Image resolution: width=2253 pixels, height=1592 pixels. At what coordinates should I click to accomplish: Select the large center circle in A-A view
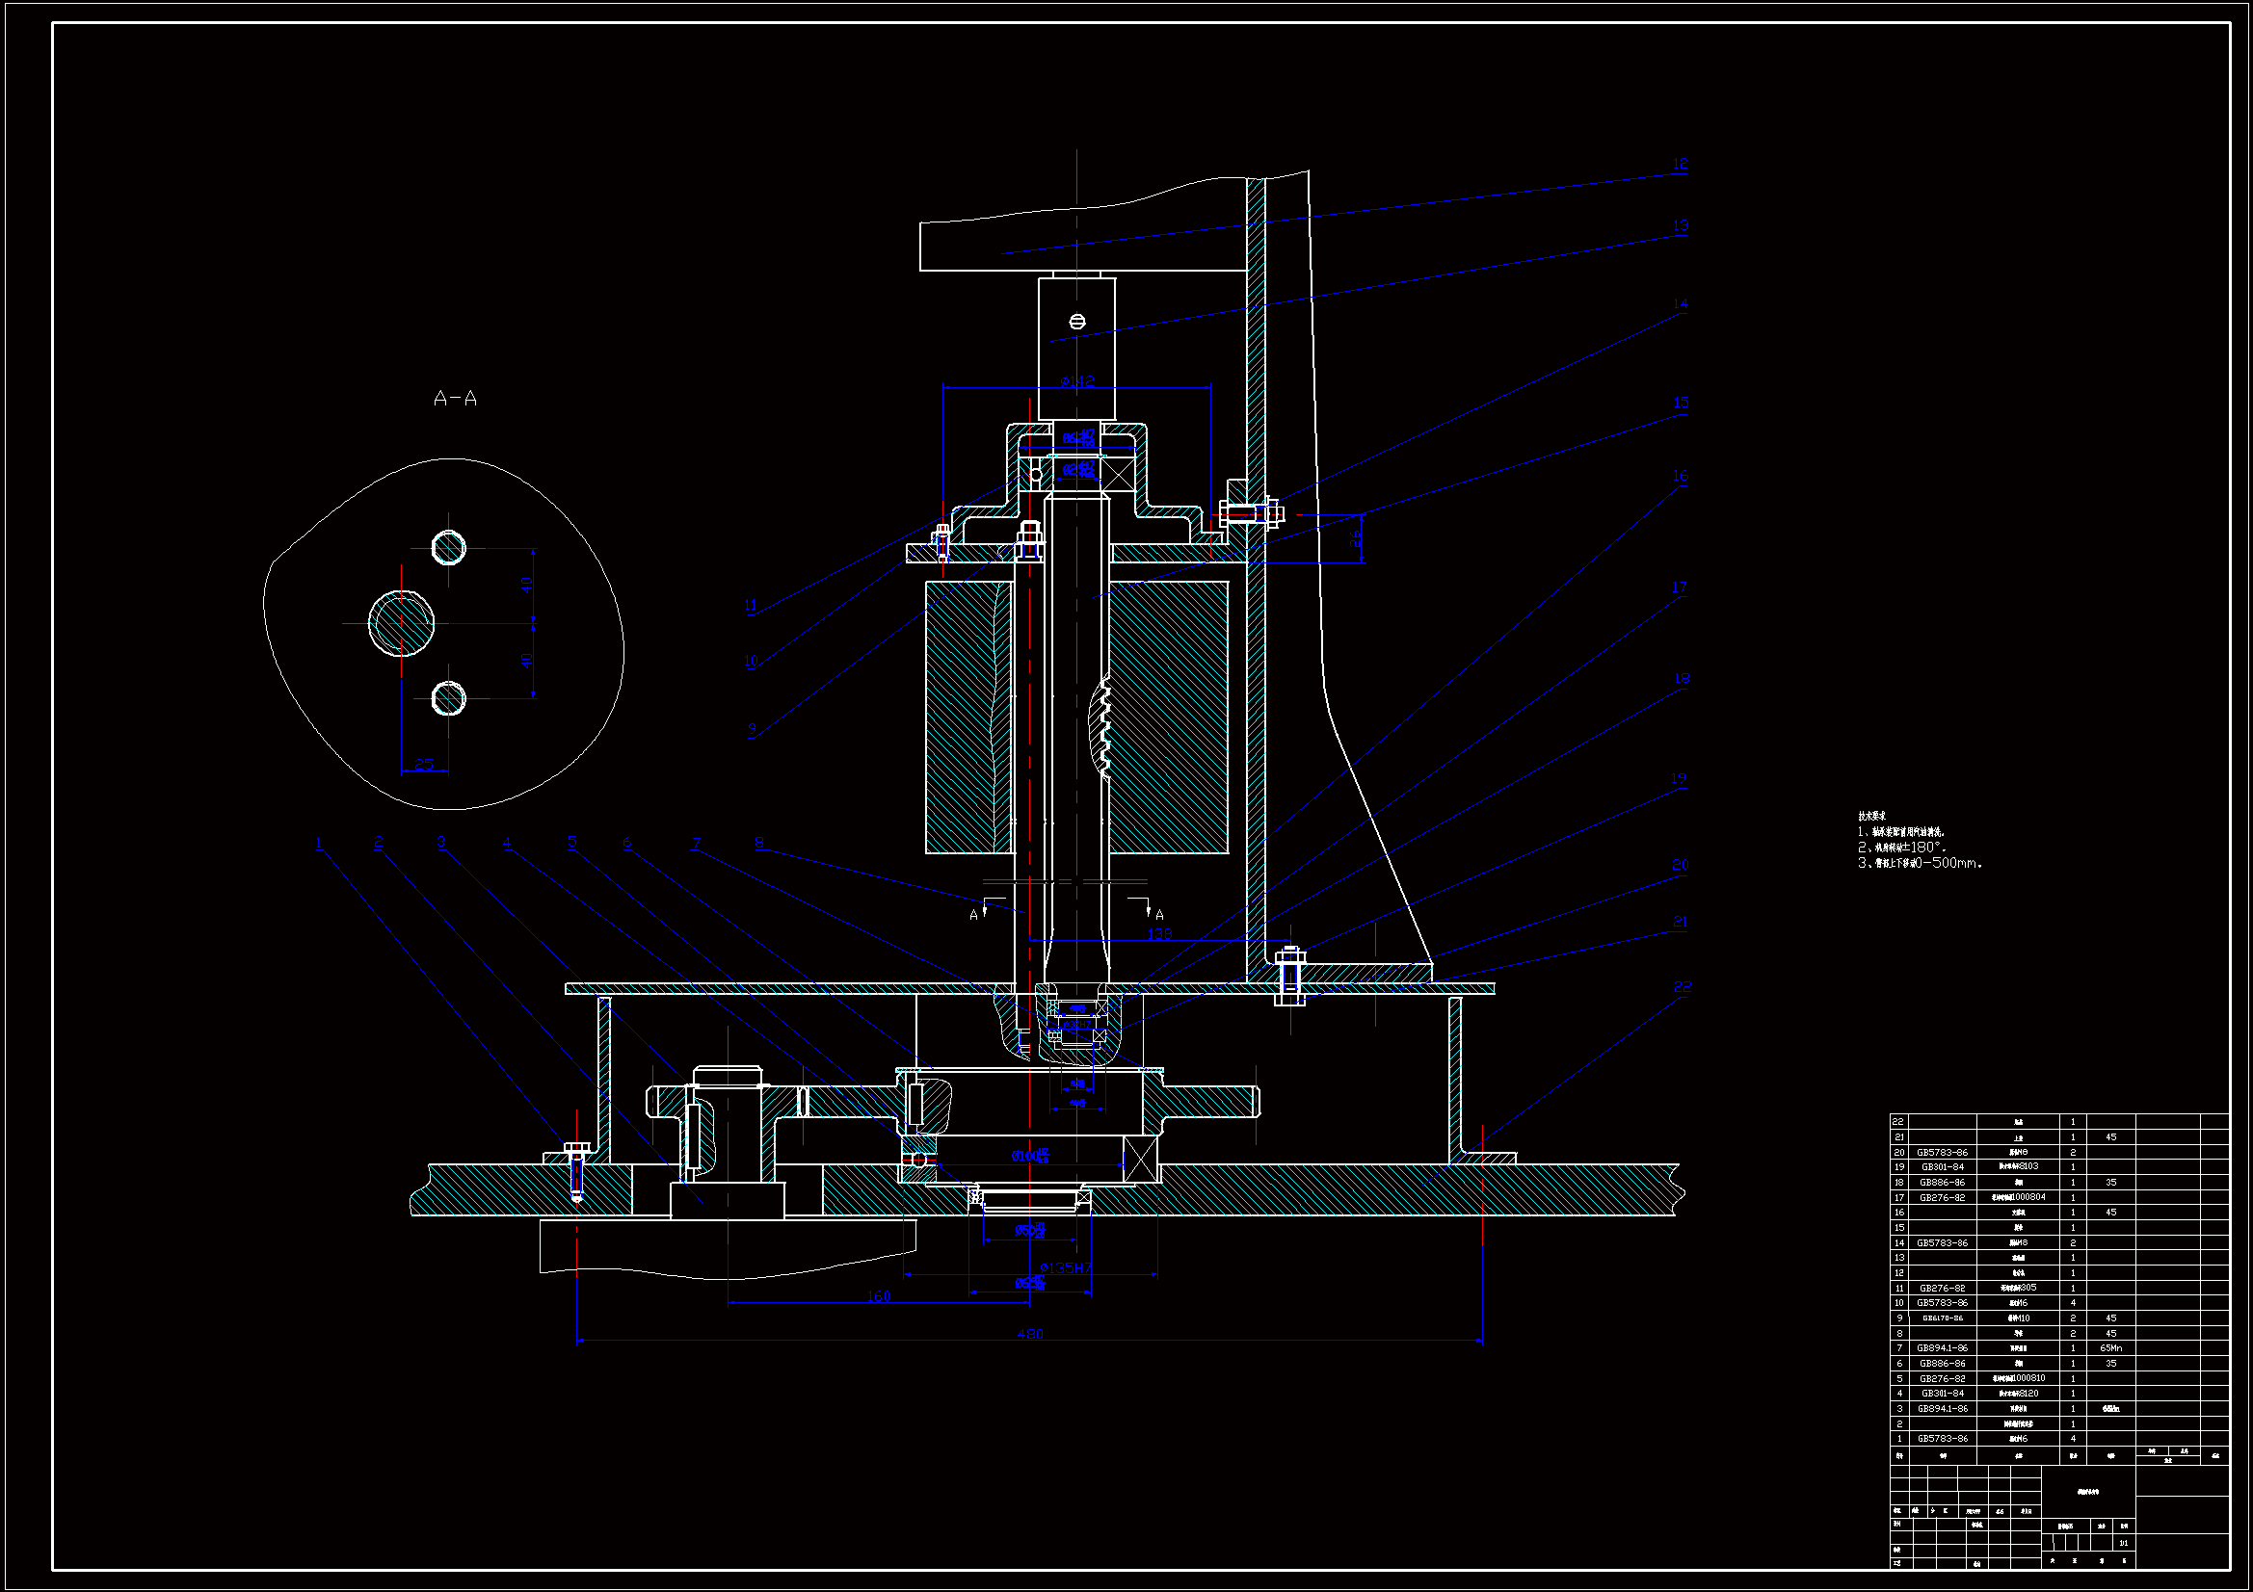click(x=401, y=623)
